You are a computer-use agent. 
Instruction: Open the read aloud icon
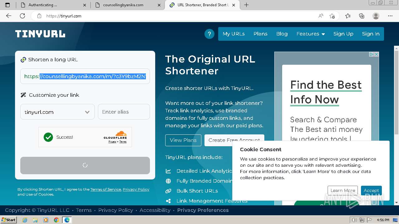click(x=321, y=16)
